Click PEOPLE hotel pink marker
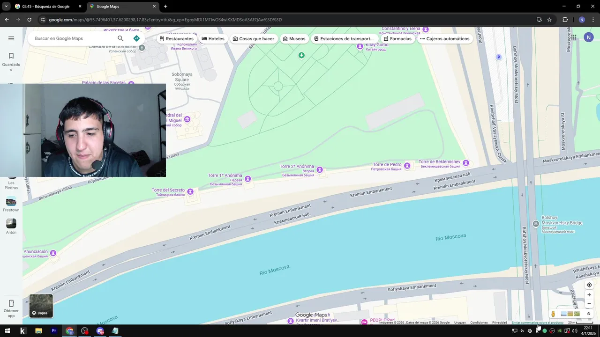Screen dimensions: 600x337 point(365,322)
